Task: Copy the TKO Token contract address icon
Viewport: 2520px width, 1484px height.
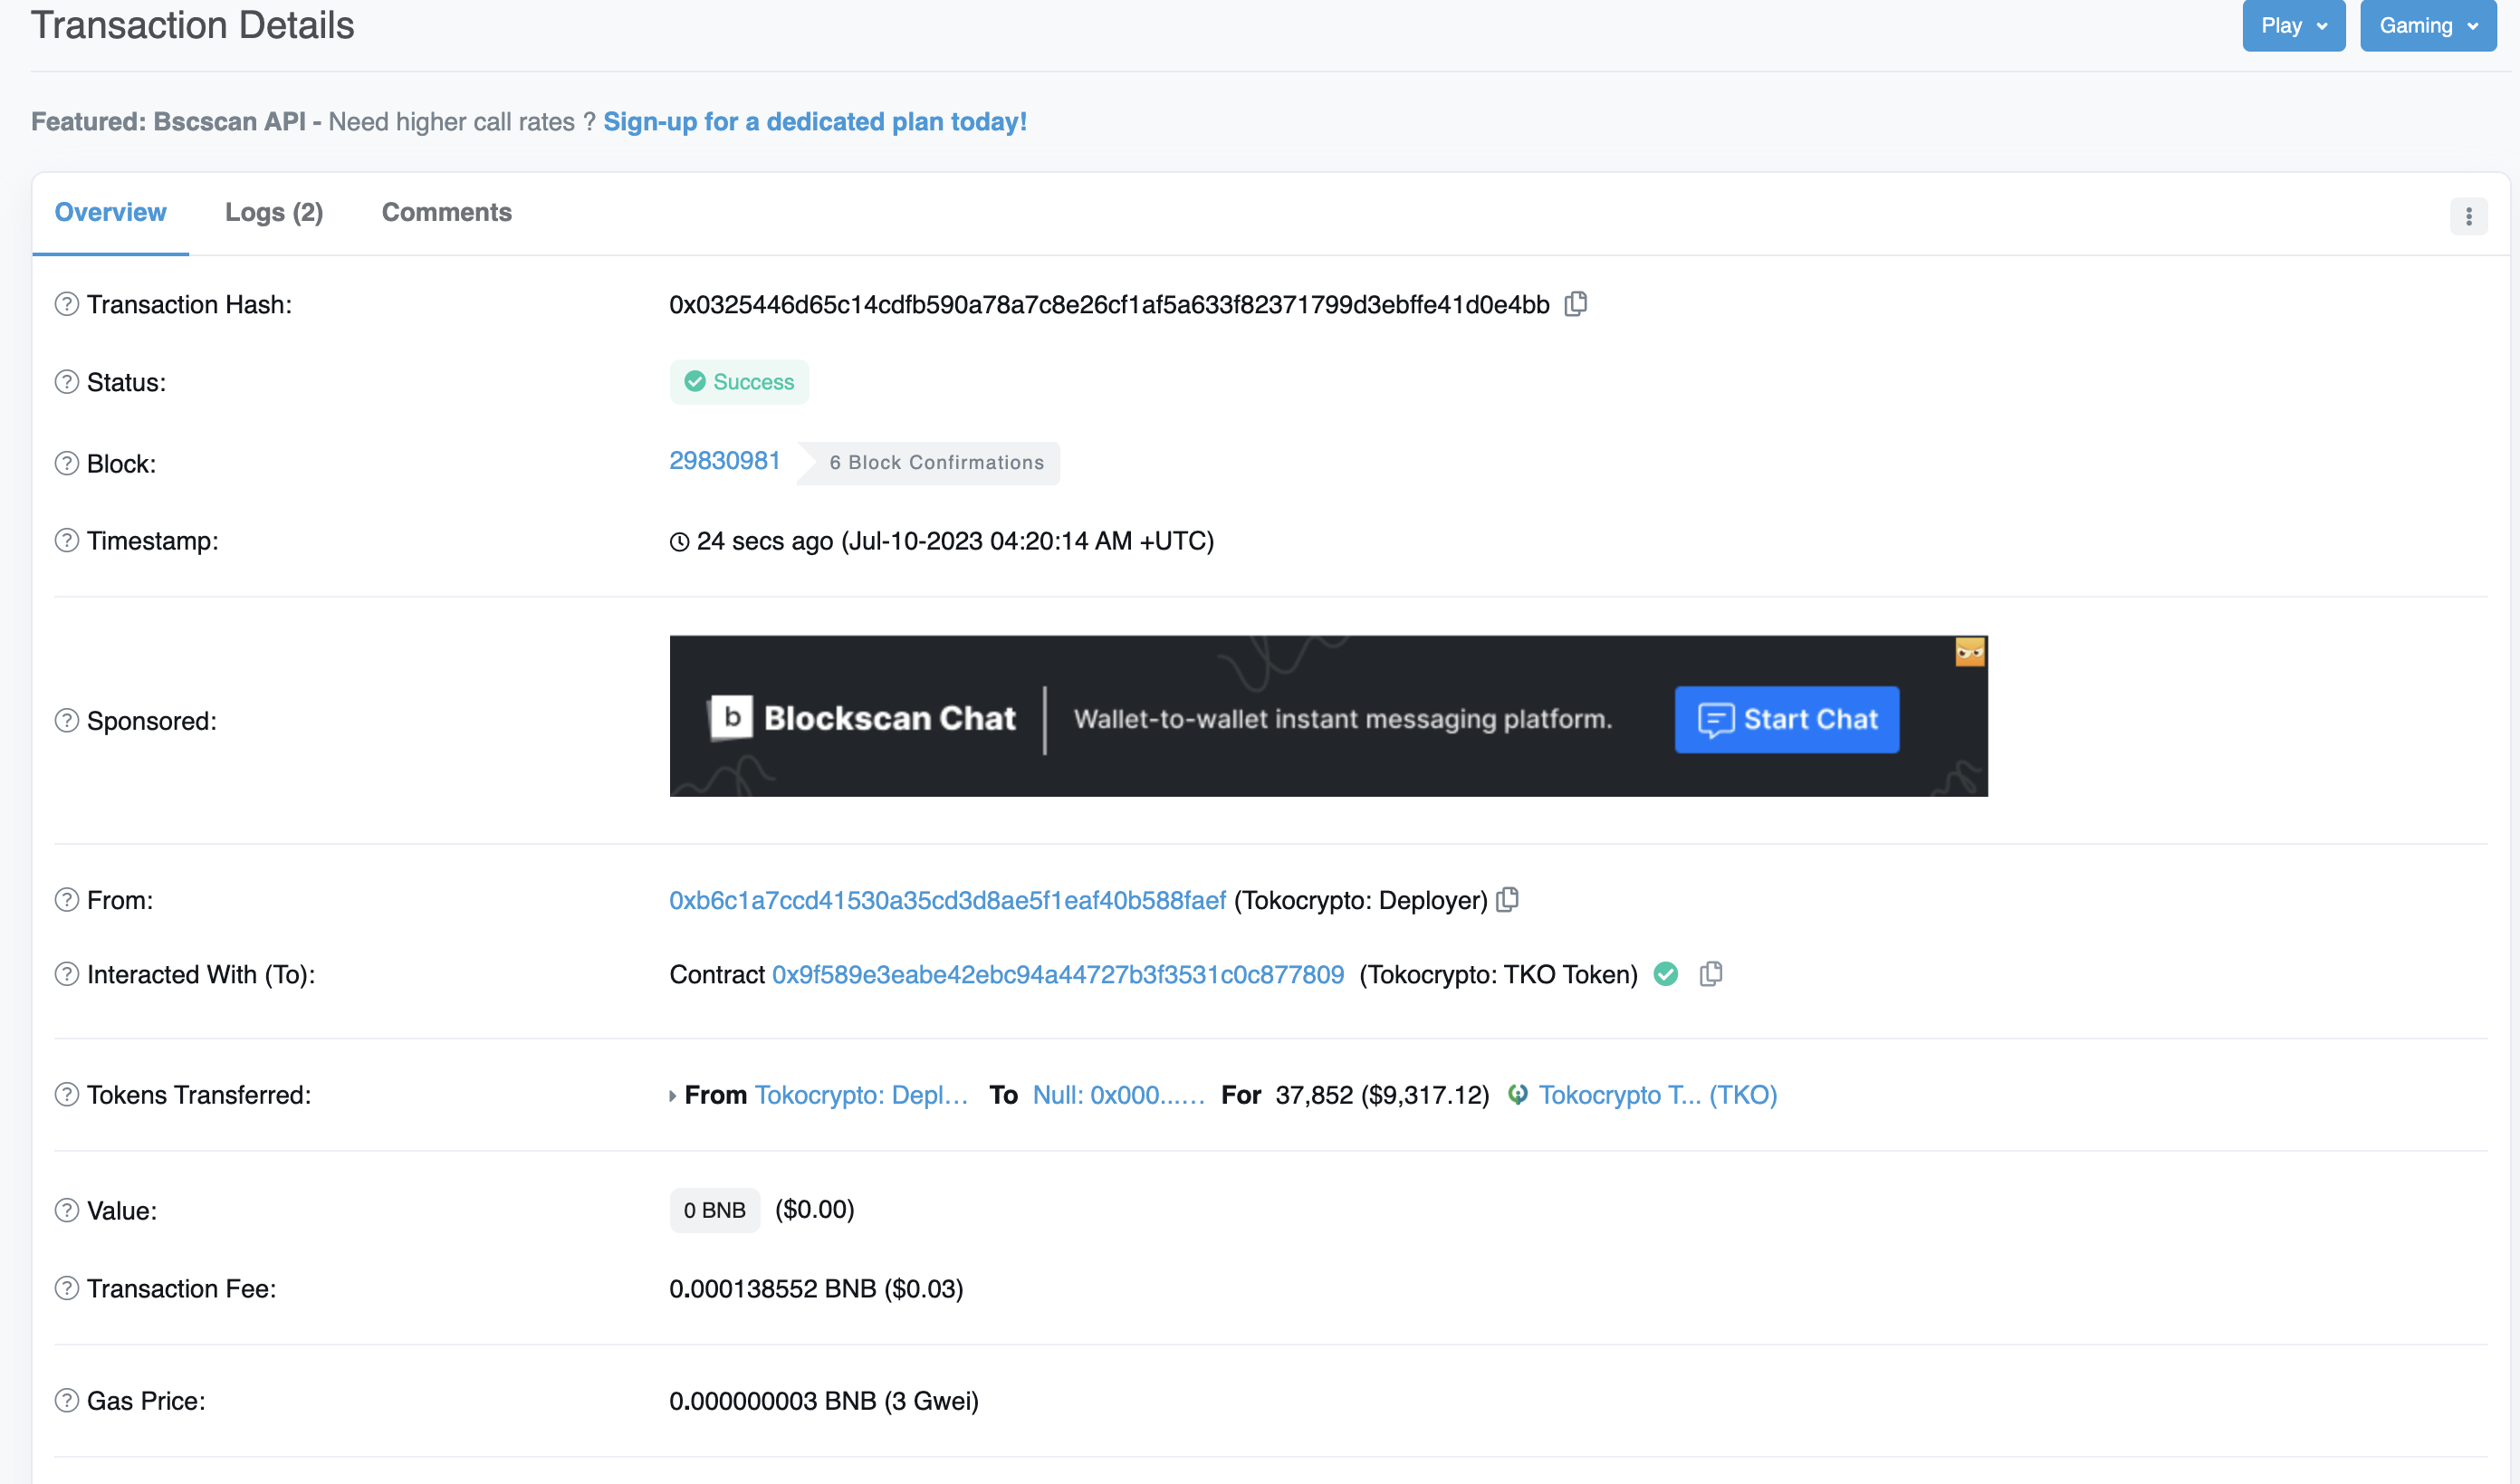Action: point(1711,973)
